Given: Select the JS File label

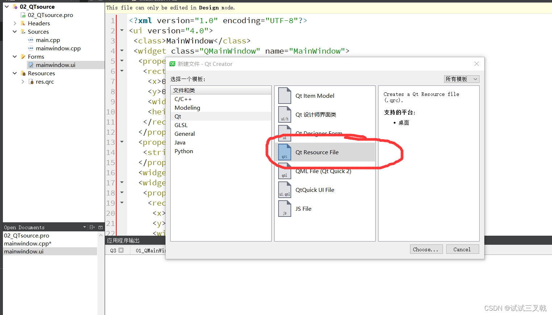Looking at the screenshot, I should (x=303, y=209).
